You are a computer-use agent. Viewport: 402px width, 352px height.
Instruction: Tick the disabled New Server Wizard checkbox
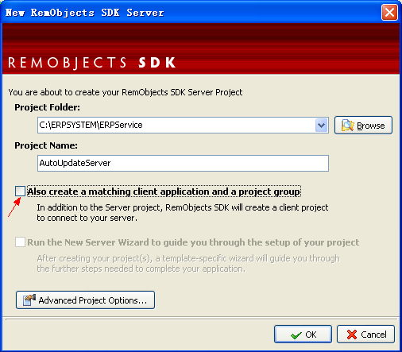[20, 242]
